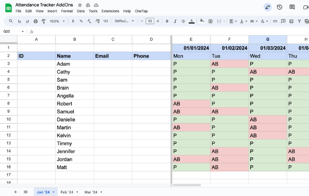Open the name box dropdown arrow
Viewport: 309px width, 196px height.
coord(23,32)
